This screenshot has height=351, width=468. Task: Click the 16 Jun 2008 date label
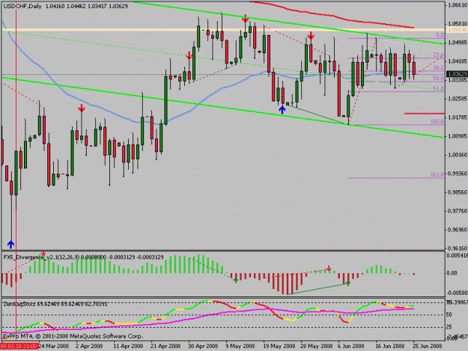(390, 346)
